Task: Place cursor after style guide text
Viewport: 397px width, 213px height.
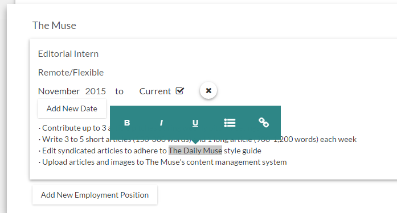Action: [x=261, y=151]
